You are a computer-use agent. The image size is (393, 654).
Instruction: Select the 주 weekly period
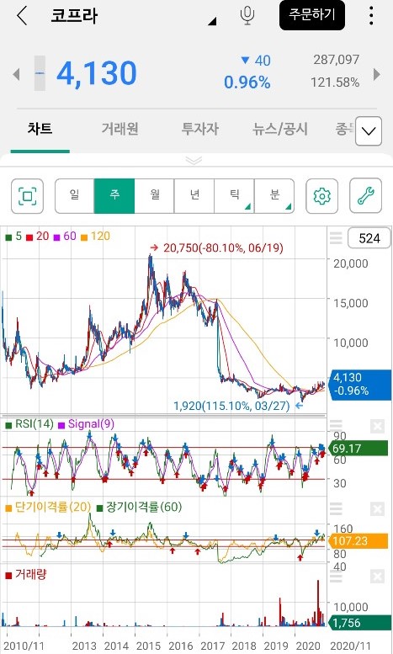[114, 196]
